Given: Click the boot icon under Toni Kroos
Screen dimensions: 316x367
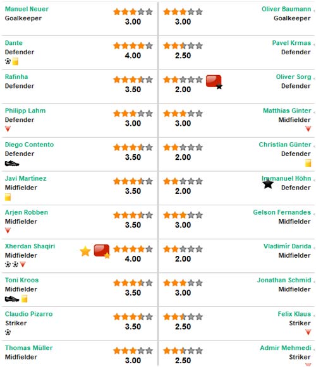Looking at the screenshot, I should (12, 299).
